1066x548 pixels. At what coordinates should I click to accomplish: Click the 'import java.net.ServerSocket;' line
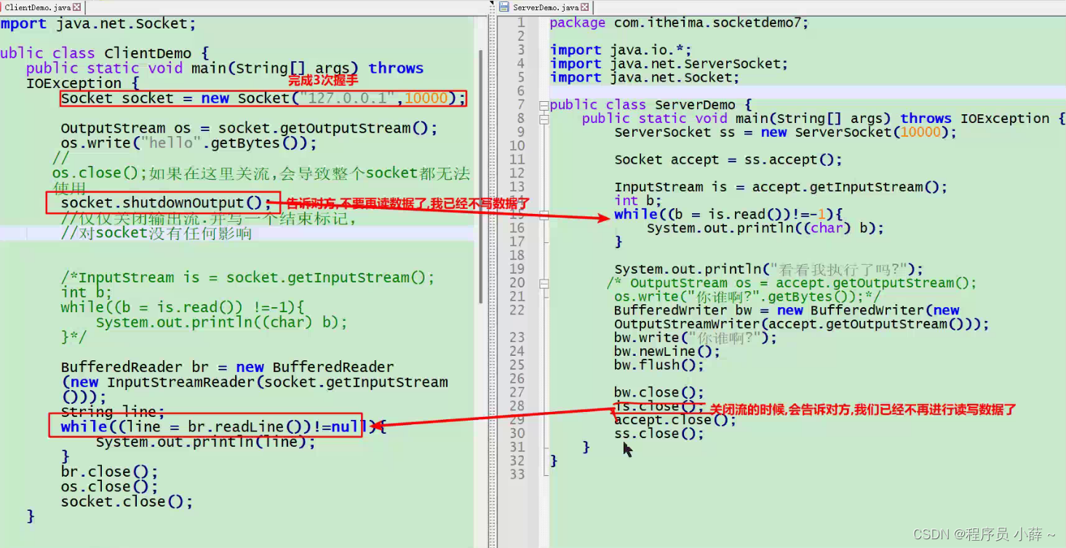[669, 64]
